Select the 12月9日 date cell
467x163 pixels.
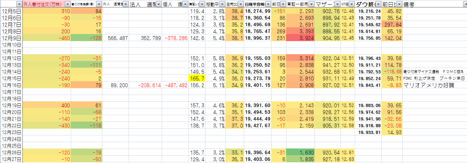(11, 38)
